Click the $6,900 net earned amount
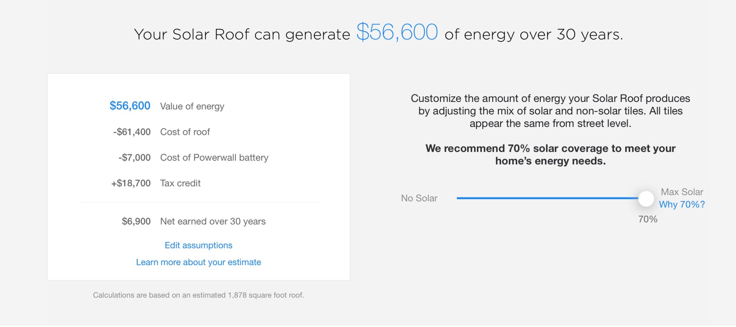 [x=136, y=221]
